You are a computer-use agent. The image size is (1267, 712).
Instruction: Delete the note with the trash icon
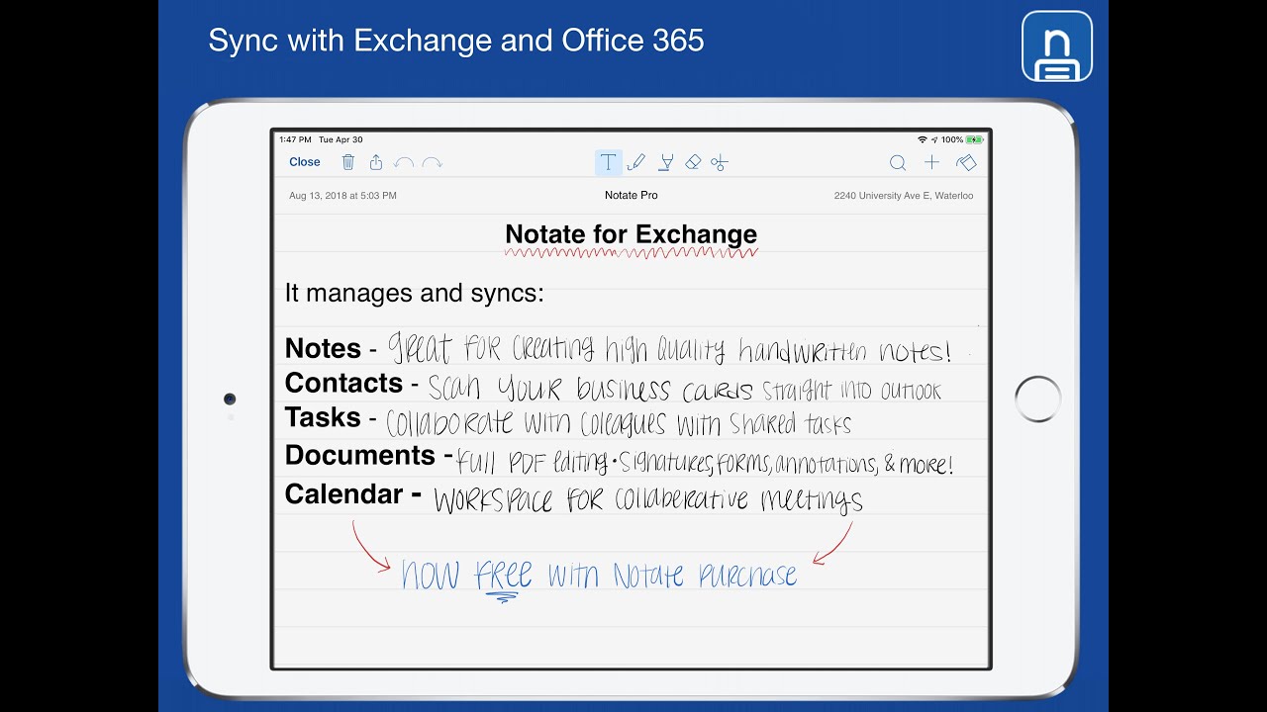(348, 162)
